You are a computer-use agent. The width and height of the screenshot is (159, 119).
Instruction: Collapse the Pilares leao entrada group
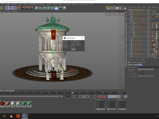click(x=130, y=19)
